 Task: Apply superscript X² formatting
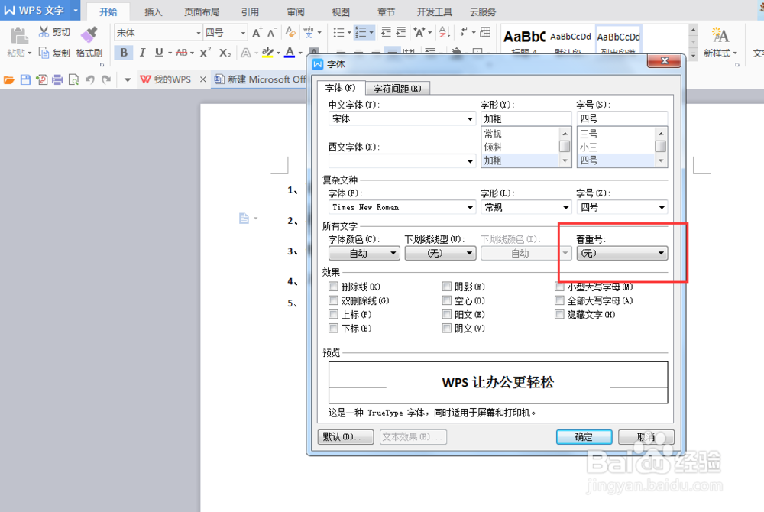205,52
